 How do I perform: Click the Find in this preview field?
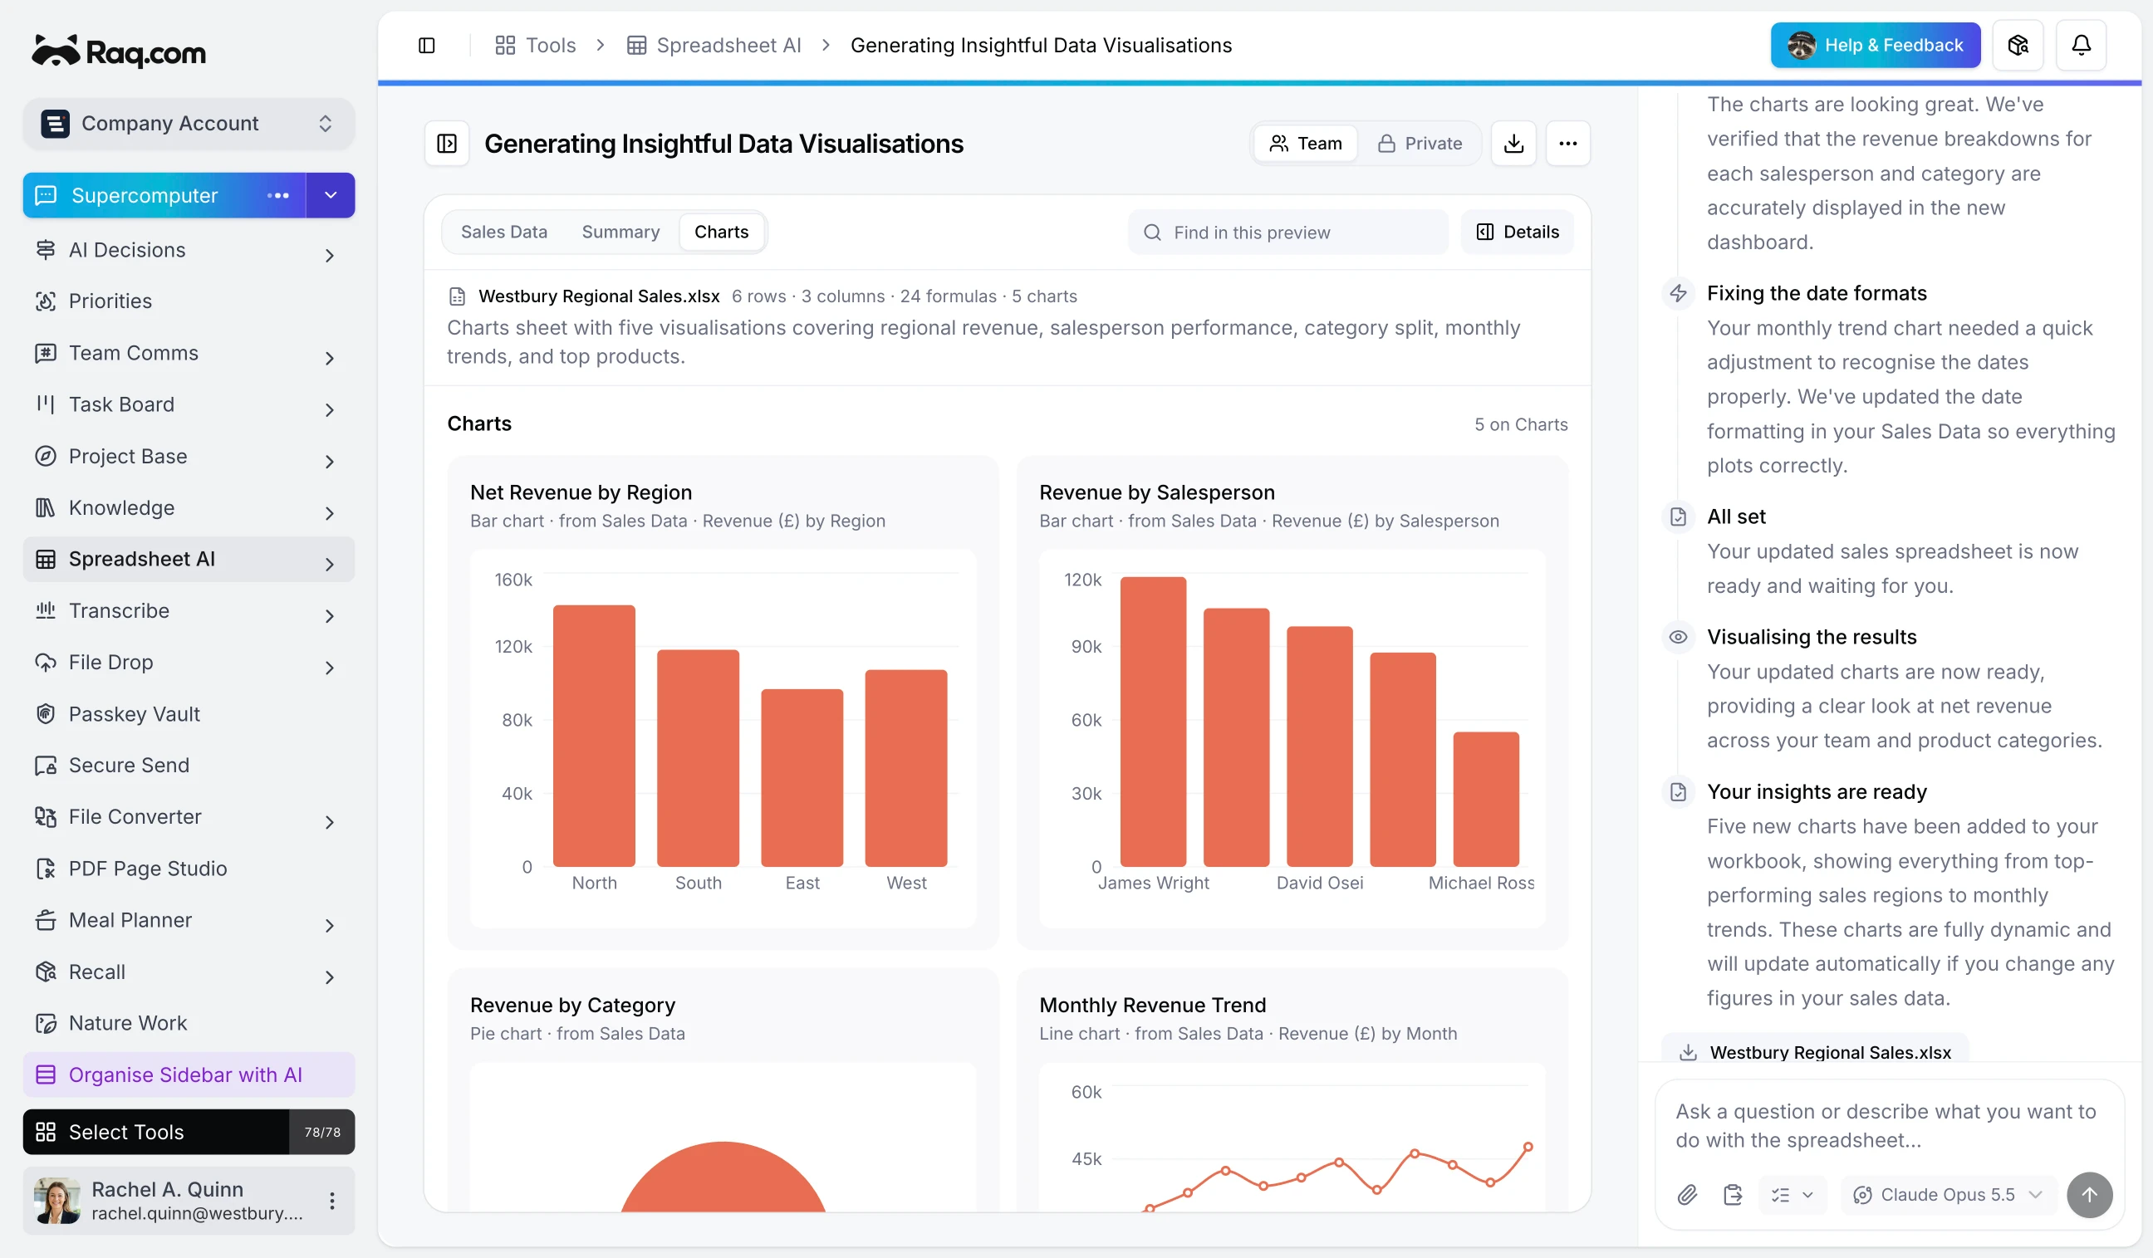[x=1288, y=233]
